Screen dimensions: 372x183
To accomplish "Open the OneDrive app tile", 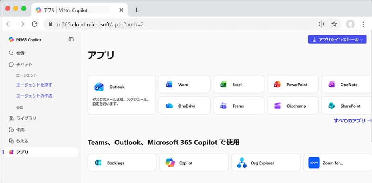I will [184, 106].
